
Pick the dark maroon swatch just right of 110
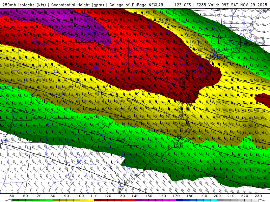tap(98, 200)
